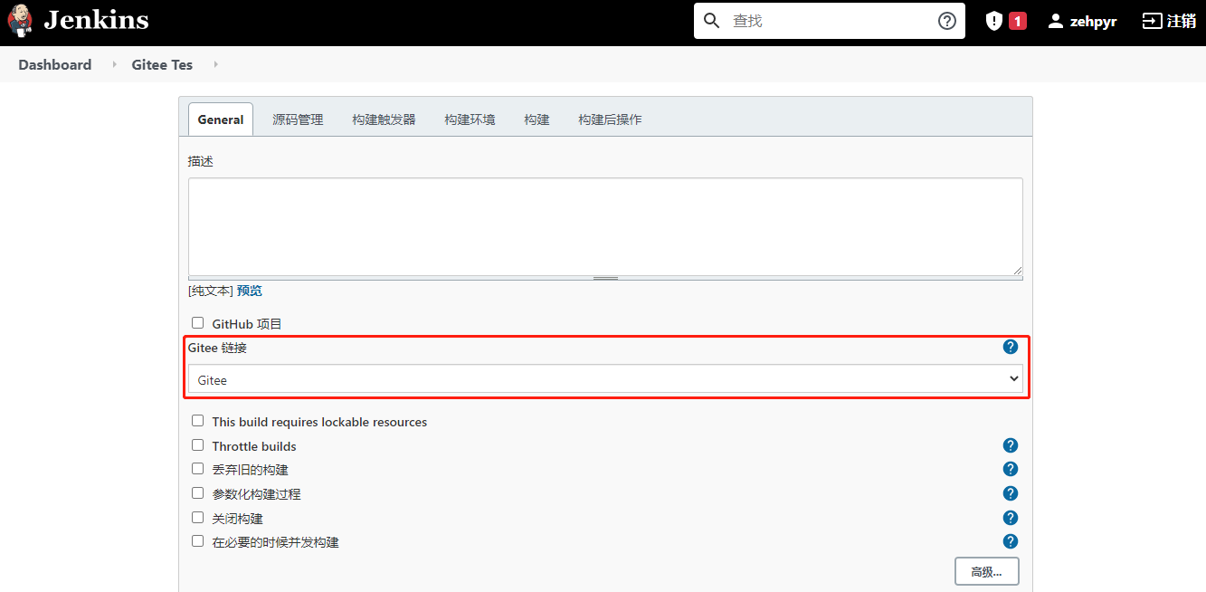Switch to the 源码管理 tab

(x=298, y=119)
